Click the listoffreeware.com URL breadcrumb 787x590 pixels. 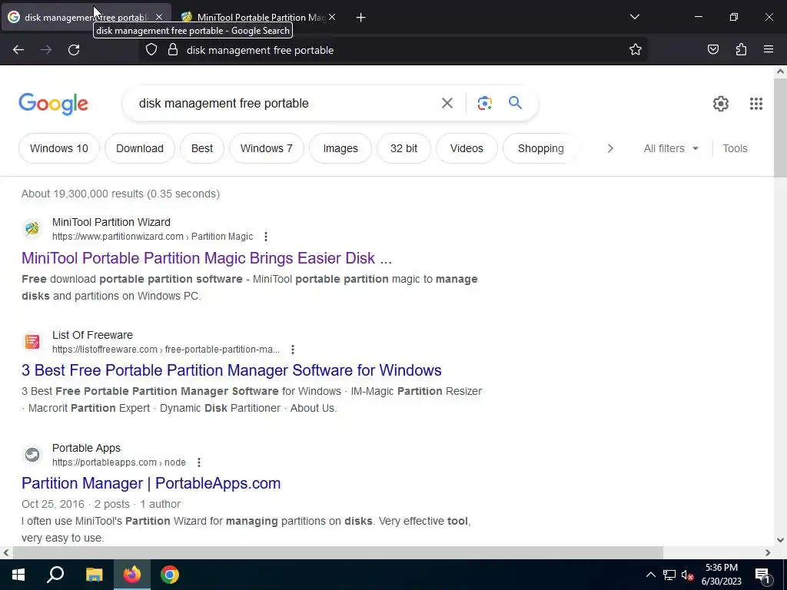(x=166, y=350)
